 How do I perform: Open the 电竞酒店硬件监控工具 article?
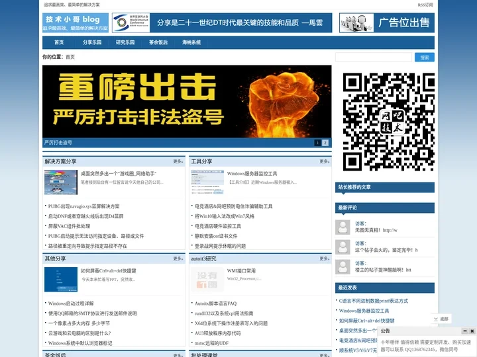click(x=218, y=226)
